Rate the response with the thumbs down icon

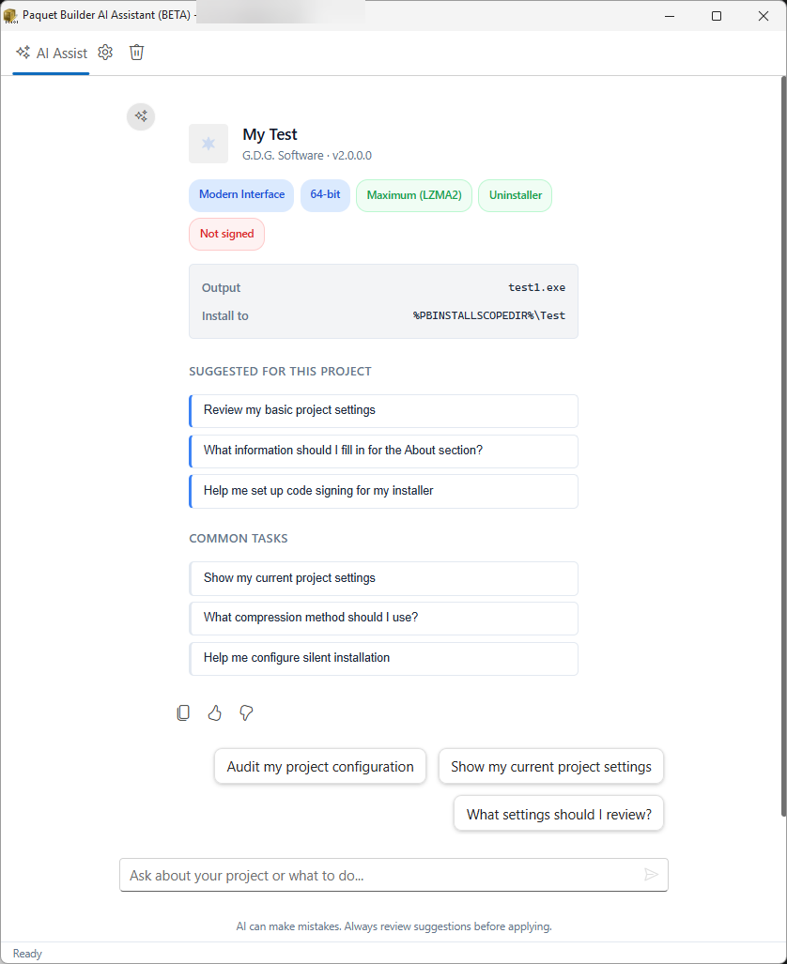pyautogui.click(x=245, y=712)
